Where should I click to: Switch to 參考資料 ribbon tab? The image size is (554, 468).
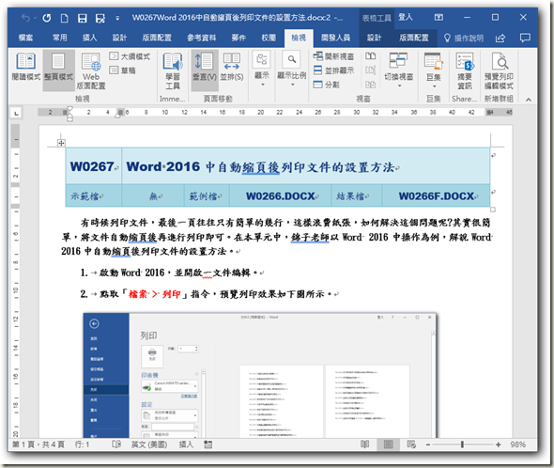201,38
